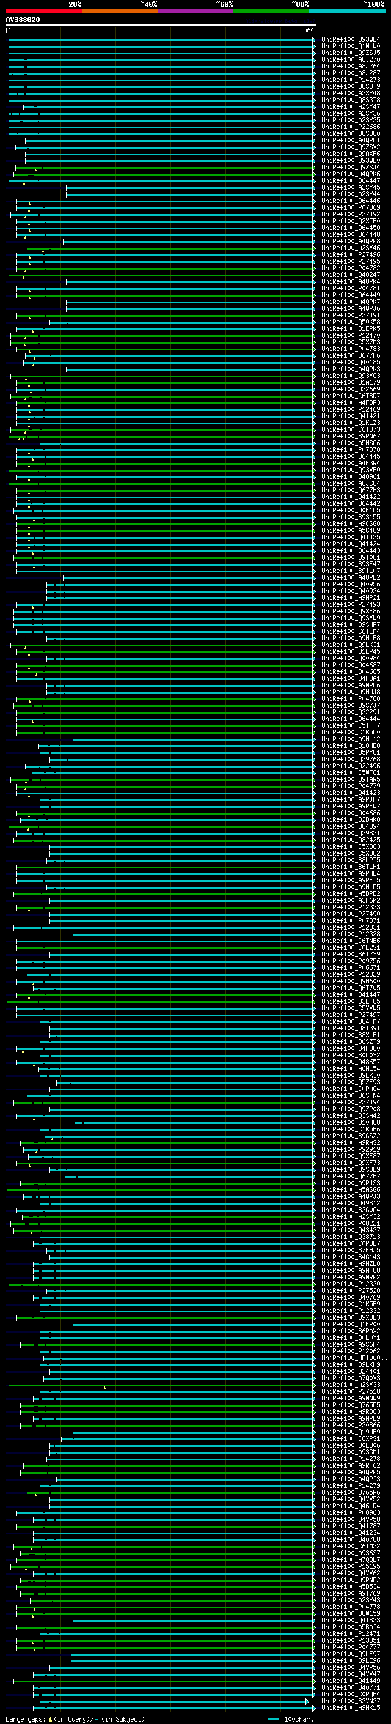Open hit UniRef100_A8J270
391x1724 pixels.
(x=350, y=59)
